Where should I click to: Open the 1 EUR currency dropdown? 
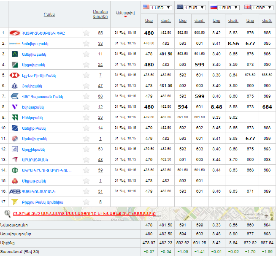195,8
